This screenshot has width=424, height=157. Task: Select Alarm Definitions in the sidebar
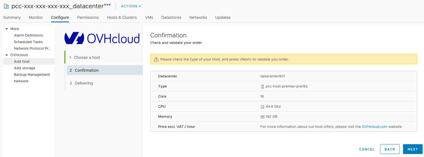tap(28, 35)
